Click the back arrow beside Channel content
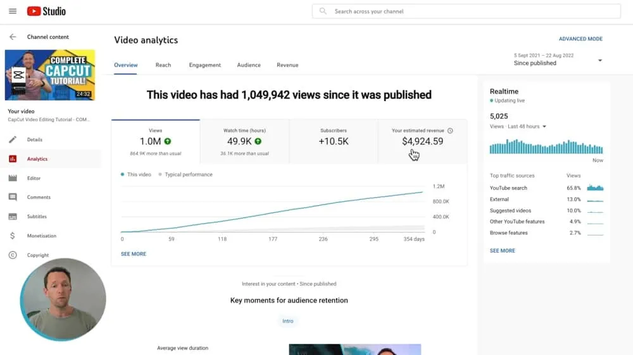This screenshot has width=633, height=355. coord(13,37)
